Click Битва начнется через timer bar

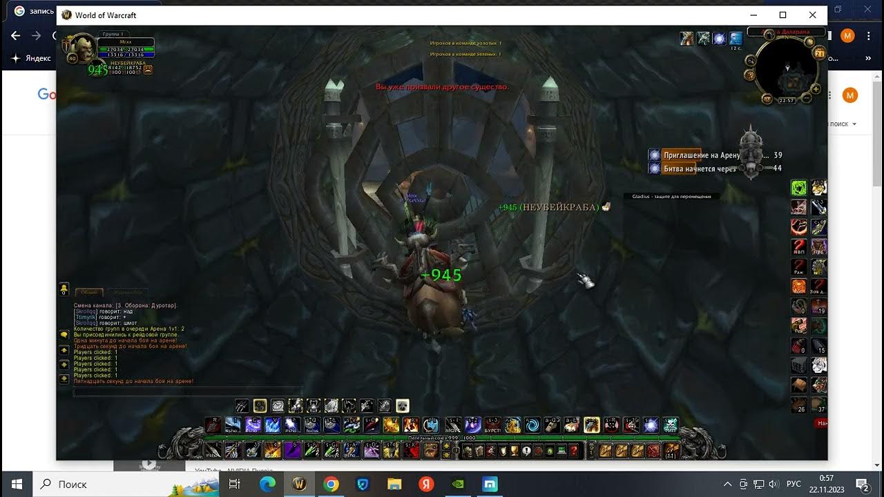(x=715, y=168)
